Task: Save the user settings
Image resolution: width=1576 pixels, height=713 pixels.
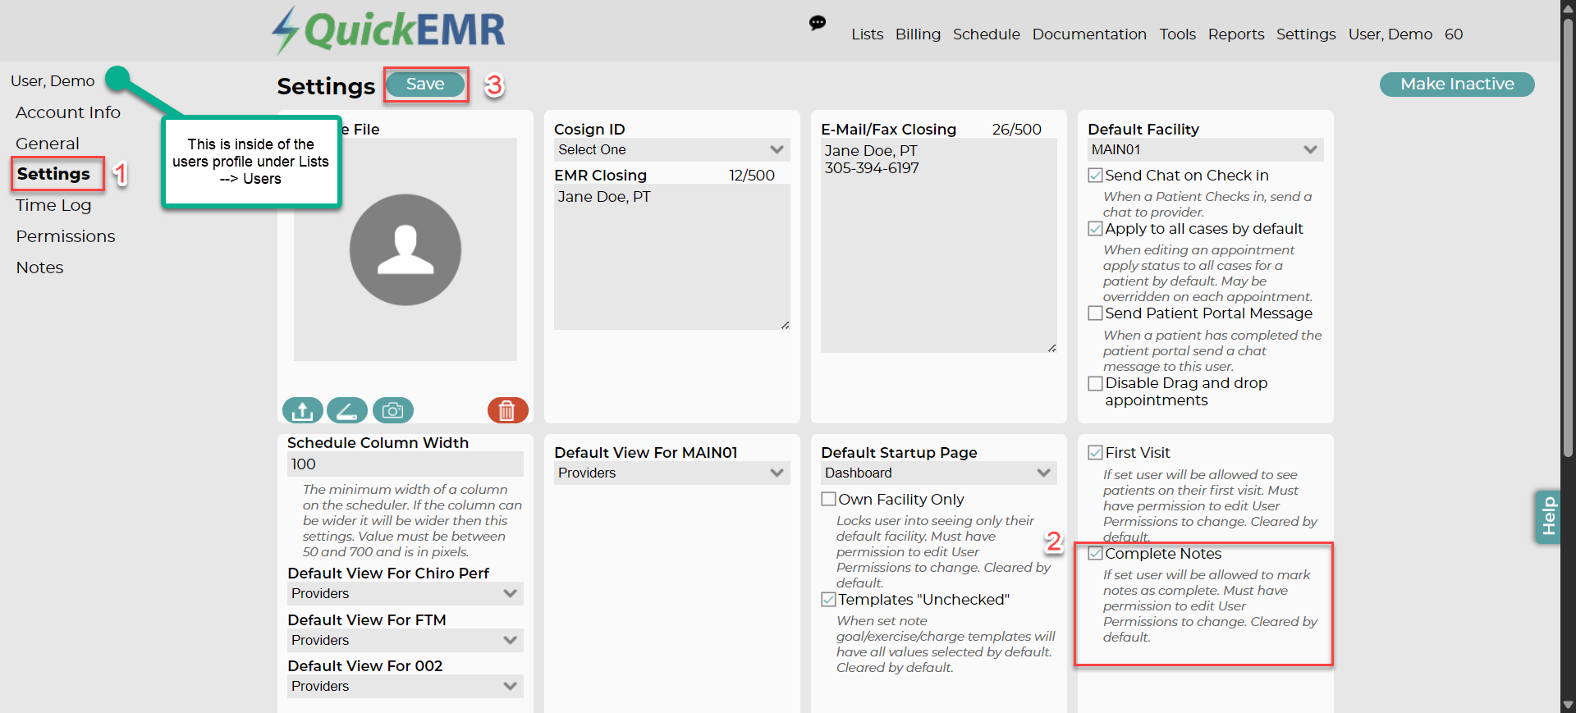Action: (x=425, y=85)
